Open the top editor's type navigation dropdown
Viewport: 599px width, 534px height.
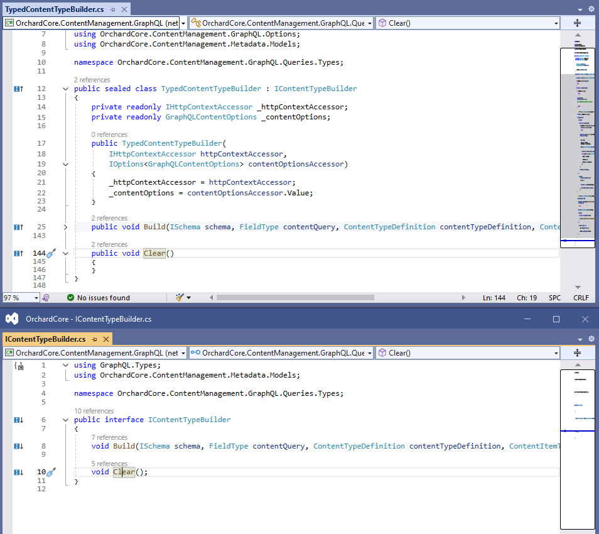(281, 23)
